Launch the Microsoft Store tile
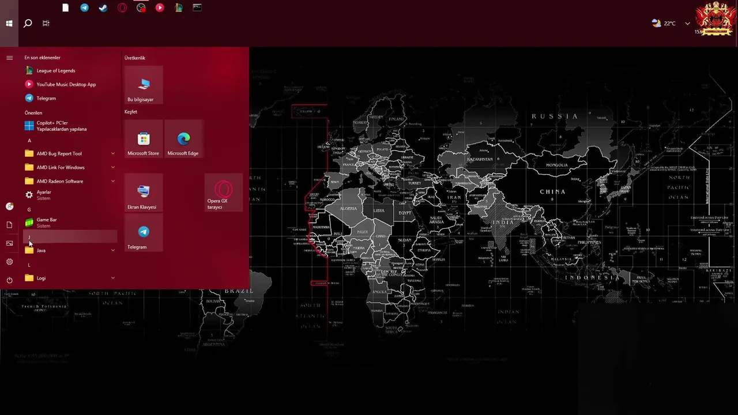 [x=144, y=139]
